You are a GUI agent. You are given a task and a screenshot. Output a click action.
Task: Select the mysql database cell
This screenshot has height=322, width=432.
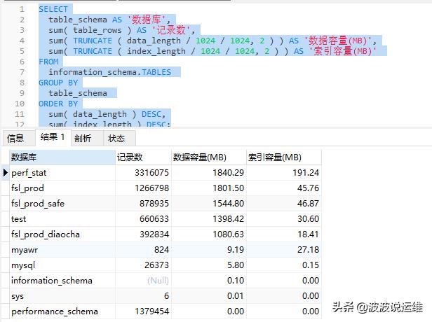62,265
